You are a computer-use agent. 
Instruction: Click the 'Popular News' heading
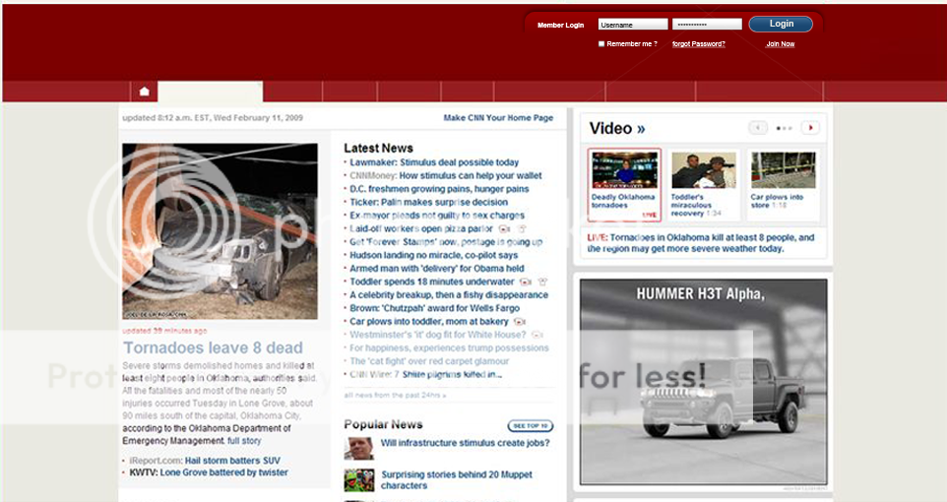pos(383,424)
